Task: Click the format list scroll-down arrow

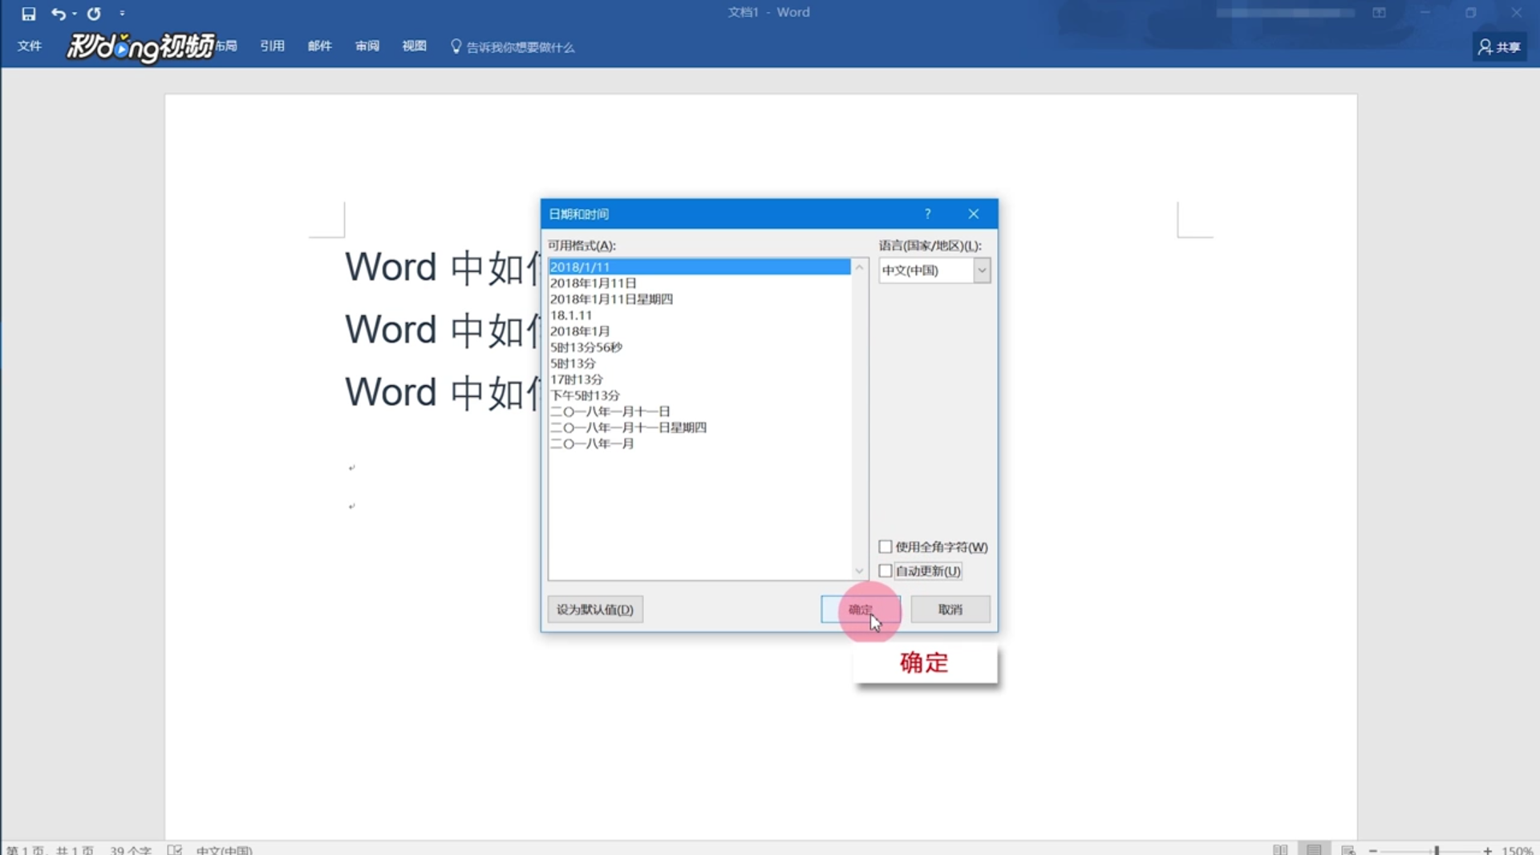Action: click(x=859, y=571)
